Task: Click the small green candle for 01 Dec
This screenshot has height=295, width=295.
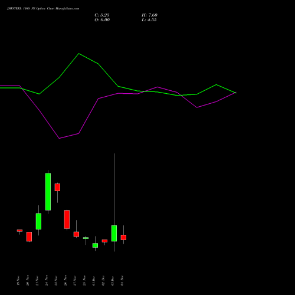Action: (95, 245)
